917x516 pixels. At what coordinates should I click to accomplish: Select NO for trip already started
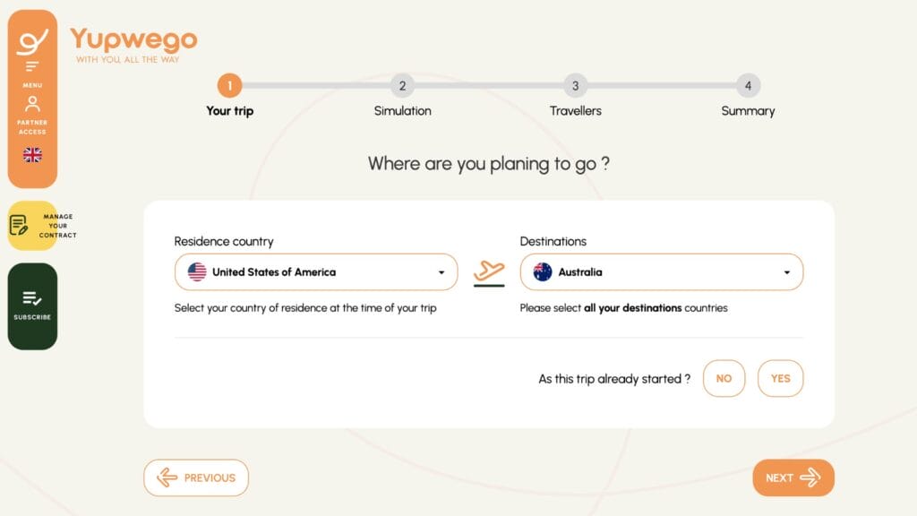point(724,378)
